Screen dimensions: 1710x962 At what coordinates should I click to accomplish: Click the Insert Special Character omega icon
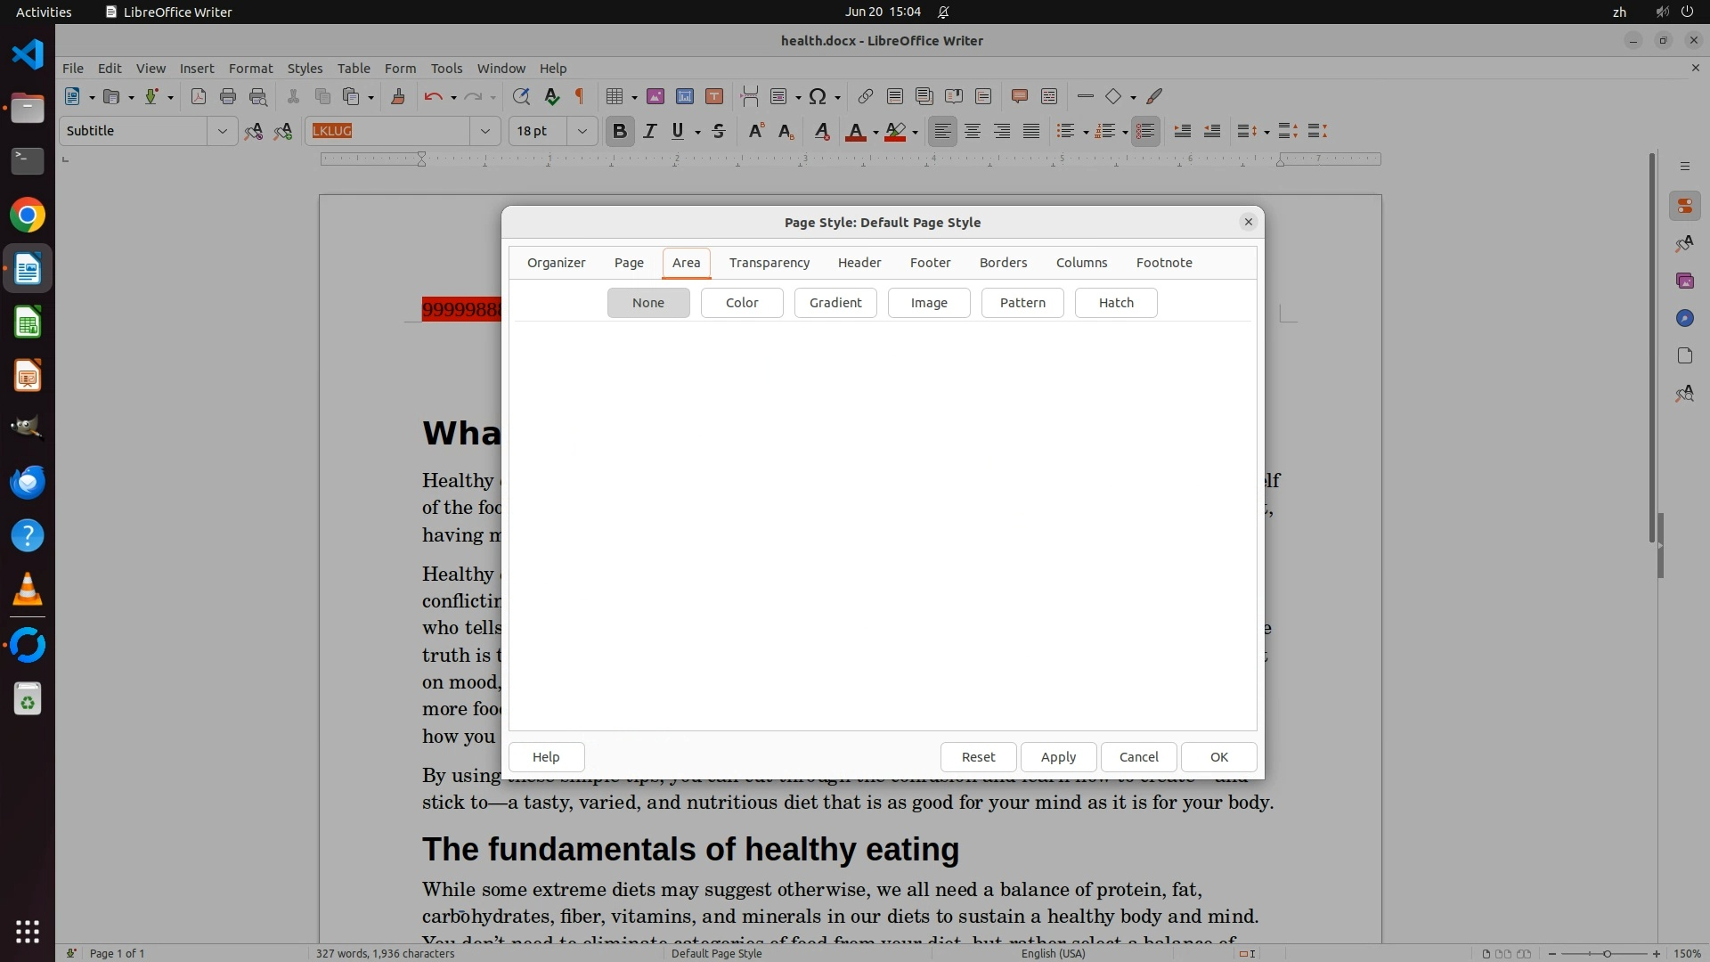(x=817, y=96)
